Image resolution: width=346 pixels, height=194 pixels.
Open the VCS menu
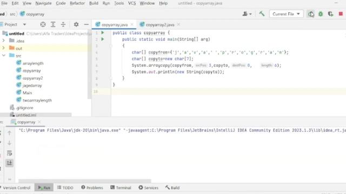[132, 3]
